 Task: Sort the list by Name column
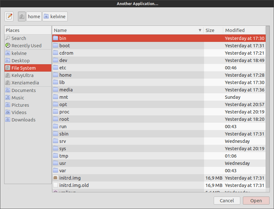125,30
